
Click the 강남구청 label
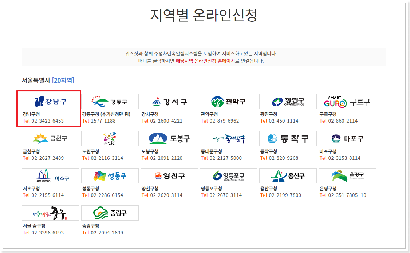tap(31, 114)
